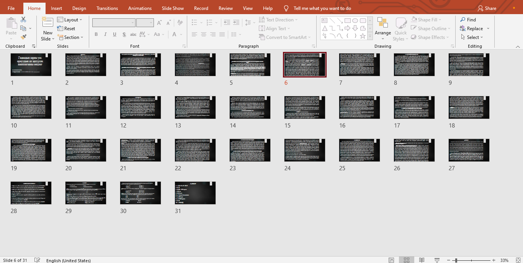Click the Cut scissors icon
523x263 pixels.
tap(23, 19)
